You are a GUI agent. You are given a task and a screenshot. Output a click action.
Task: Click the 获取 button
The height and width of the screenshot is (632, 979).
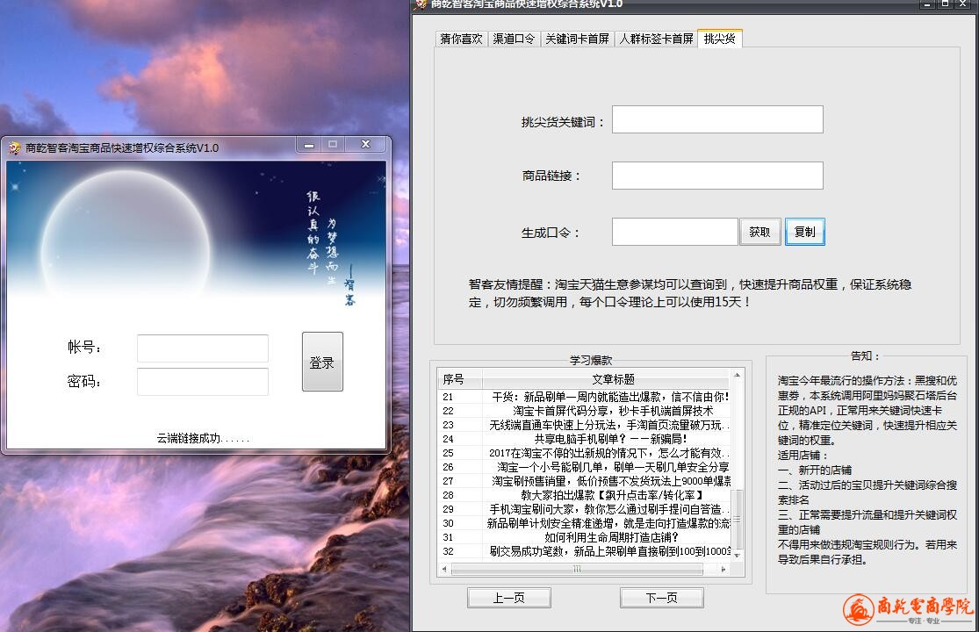click(x=759, y=232)
